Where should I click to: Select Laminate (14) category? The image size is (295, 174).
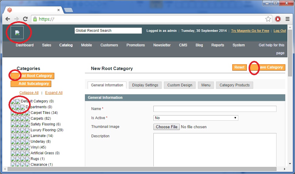pyautogui.click(x=42, y=136)
